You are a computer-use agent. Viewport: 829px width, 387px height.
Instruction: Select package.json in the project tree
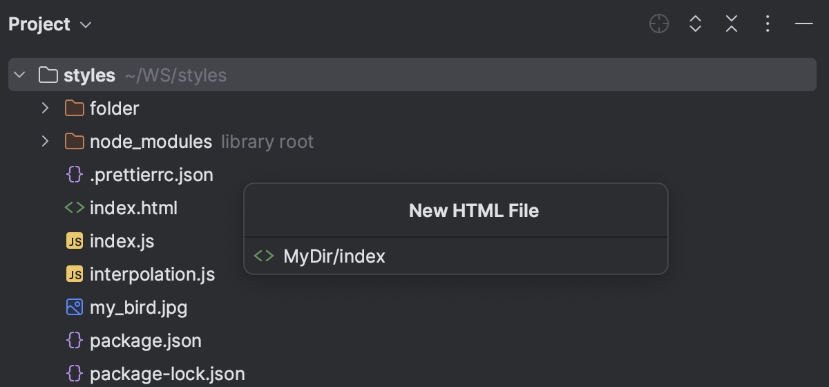[x=145, y=341]
